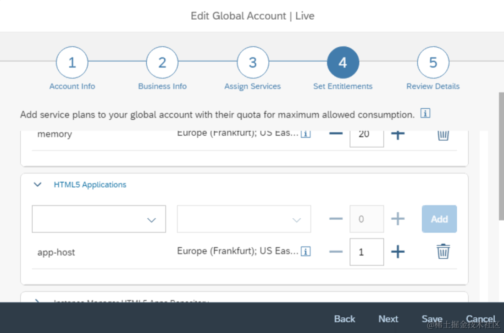This screenshot has width=504, height=333.
Task: Click the Save button
Action: (432, 319)
